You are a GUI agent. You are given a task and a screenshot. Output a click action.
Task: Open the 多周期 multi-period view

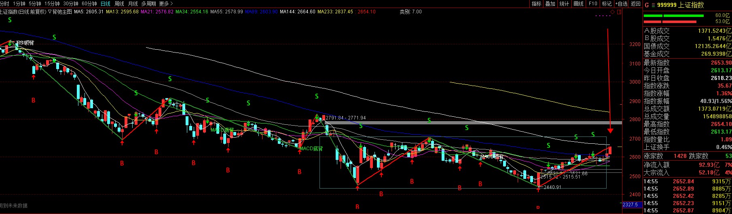point(148,4)
